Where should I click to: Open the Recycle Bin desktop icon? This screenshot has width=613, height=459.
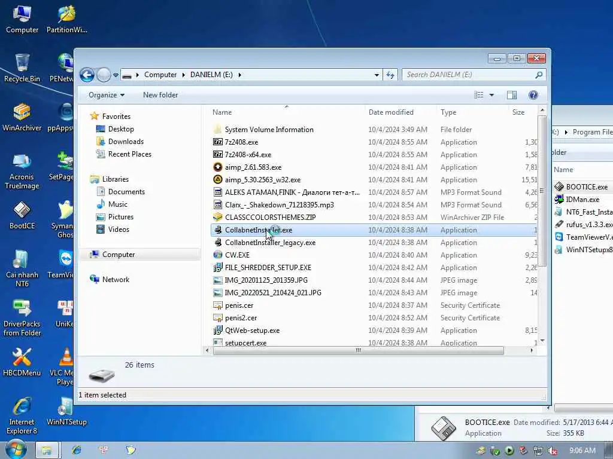pos(22,68)
